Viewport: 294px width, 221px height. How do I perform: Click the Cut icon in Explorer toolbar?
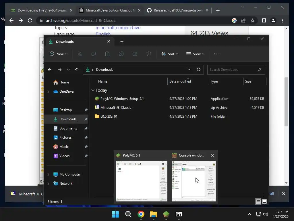[80, 54]
